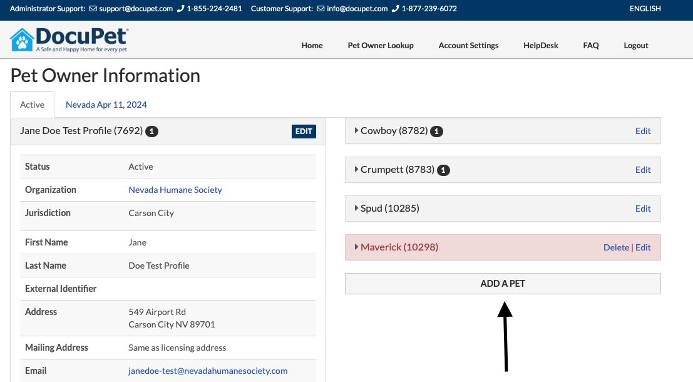Click the DocuPet logo
This screenshot has height=382, width=693.
coord(69,39)
